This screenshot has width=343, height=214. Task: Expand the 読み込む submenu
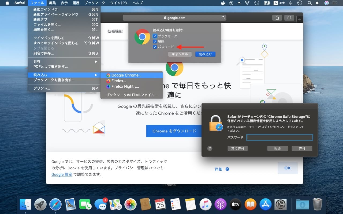click(64, 75)
